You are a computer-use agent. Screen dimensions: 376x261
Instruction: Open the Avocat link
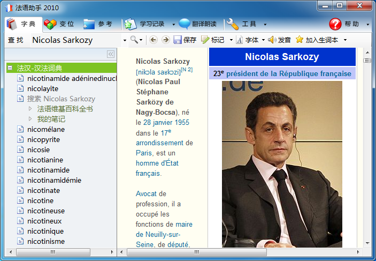click(146, 193)
